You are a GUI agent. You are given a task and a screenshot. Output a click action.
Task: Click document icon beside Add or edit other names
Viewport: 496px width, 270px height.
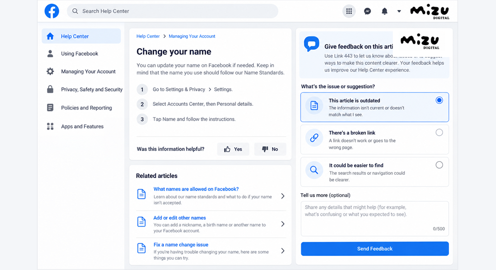click(141, 222)
